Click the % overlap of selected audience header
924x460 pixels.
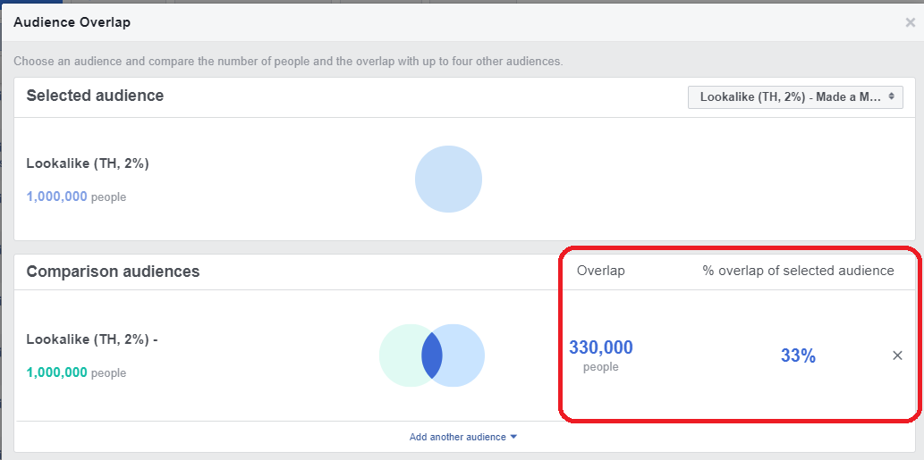(798, 271)
